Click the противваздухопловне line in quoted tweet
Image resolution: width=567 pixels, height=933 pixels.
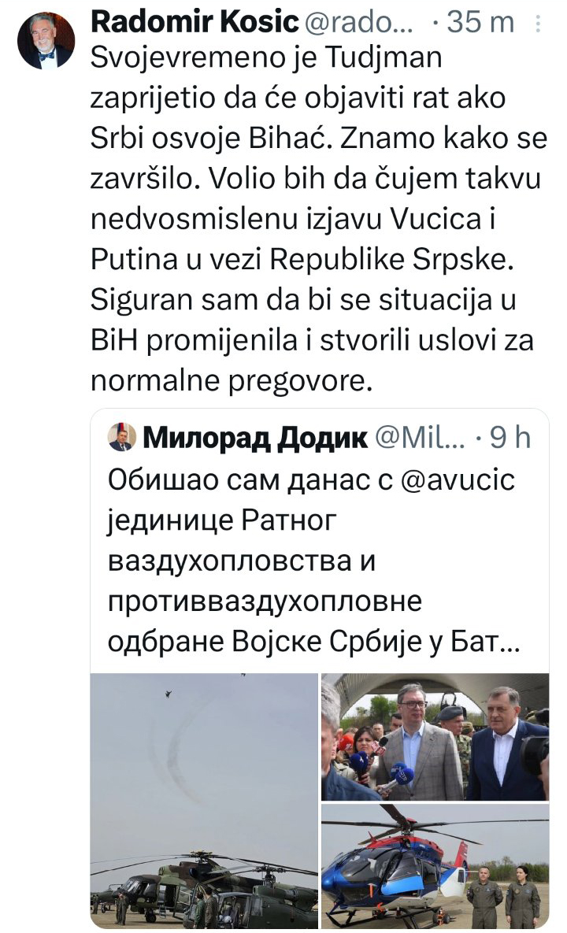click(x=265, y=602)
